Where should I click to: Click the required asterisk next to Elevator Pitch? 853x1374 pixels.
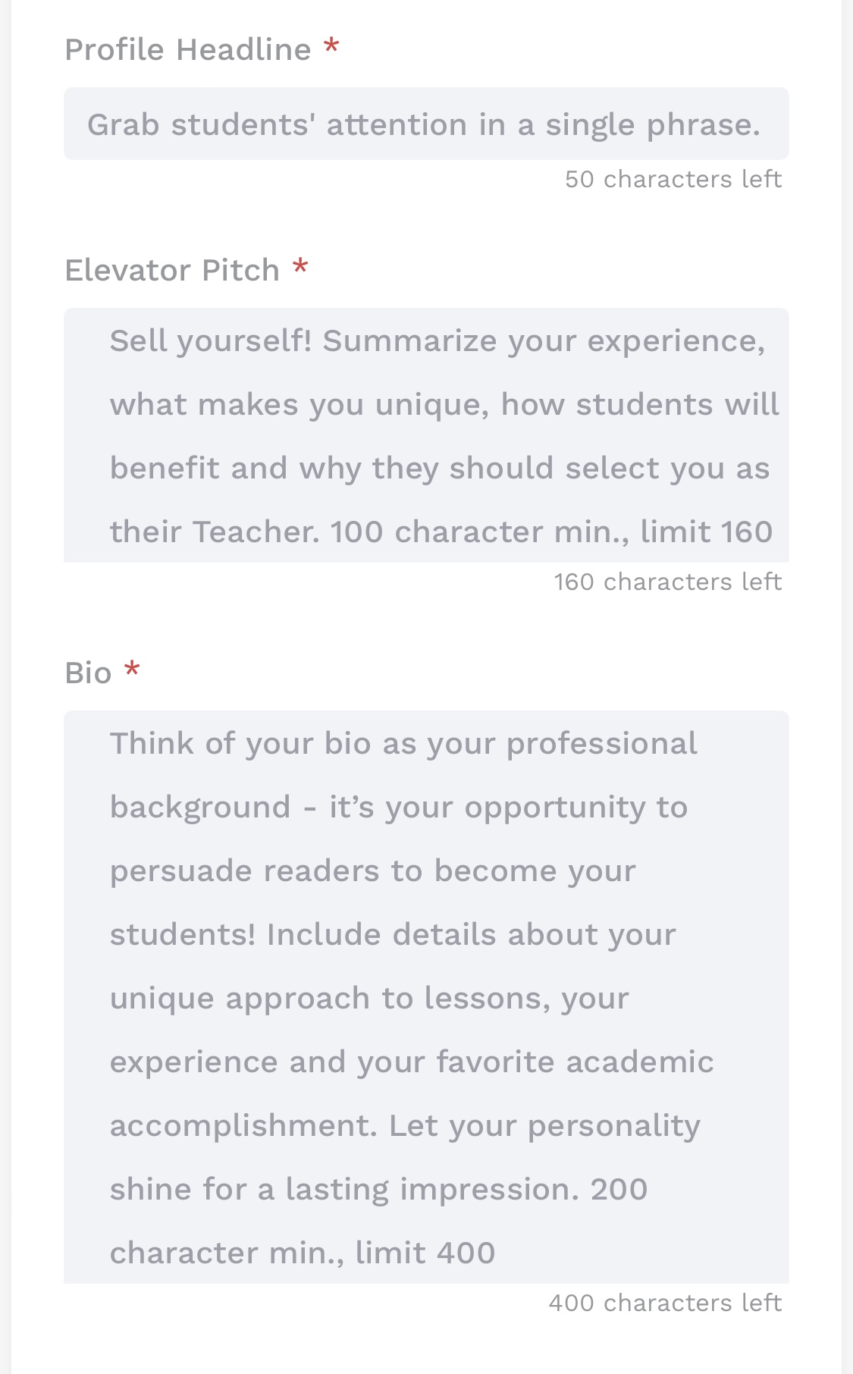click(x=300, y=268)
